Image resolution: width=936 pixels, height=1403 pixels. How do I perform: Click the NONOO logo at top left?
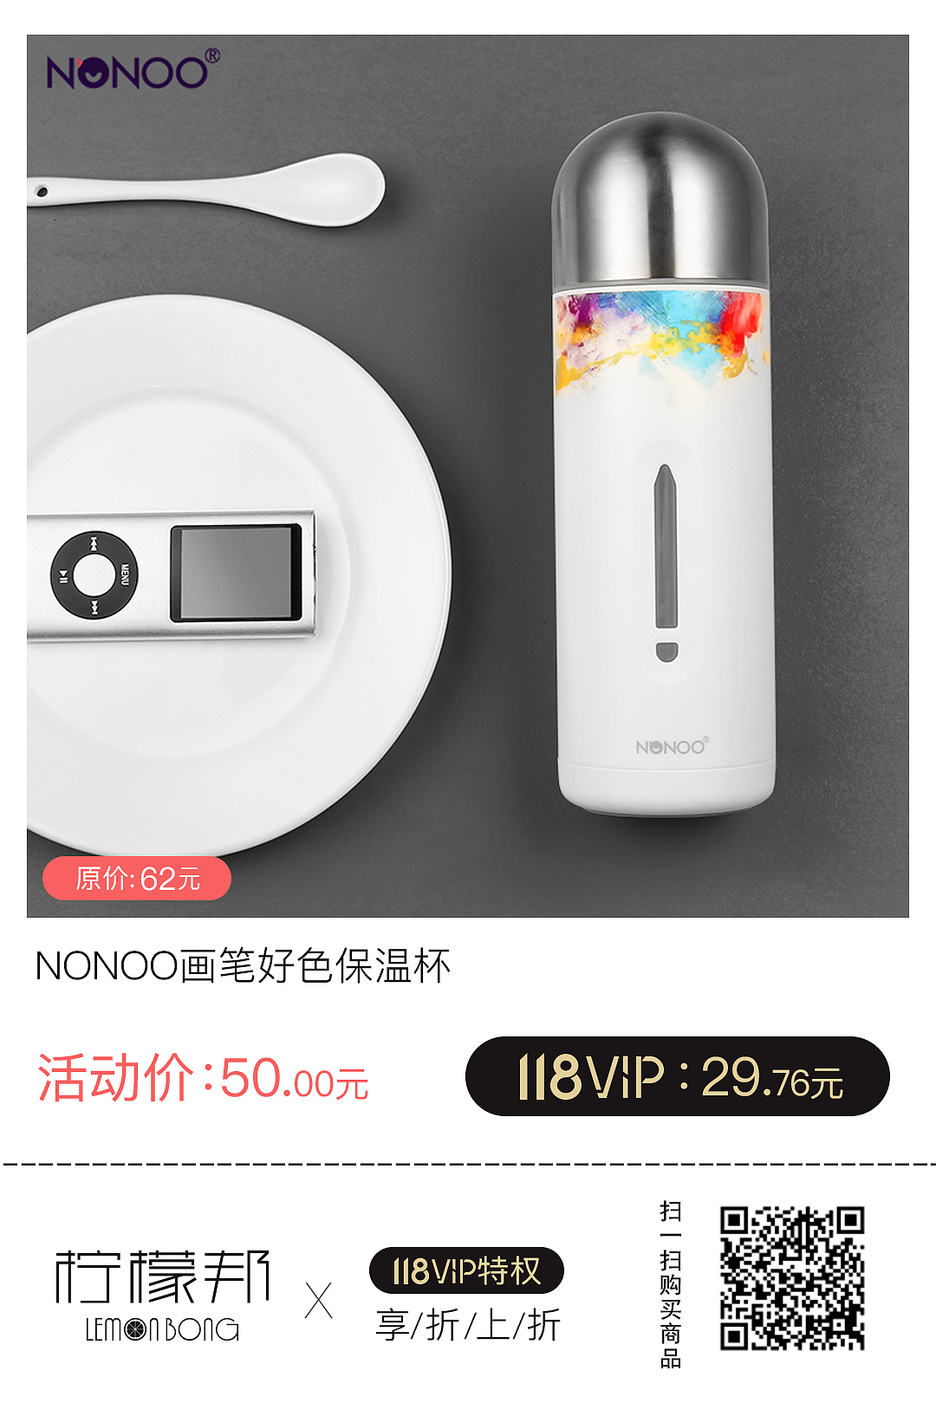133,70
